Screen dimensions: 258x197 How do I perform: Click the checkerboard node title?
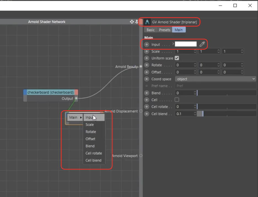tap(50, 92)
